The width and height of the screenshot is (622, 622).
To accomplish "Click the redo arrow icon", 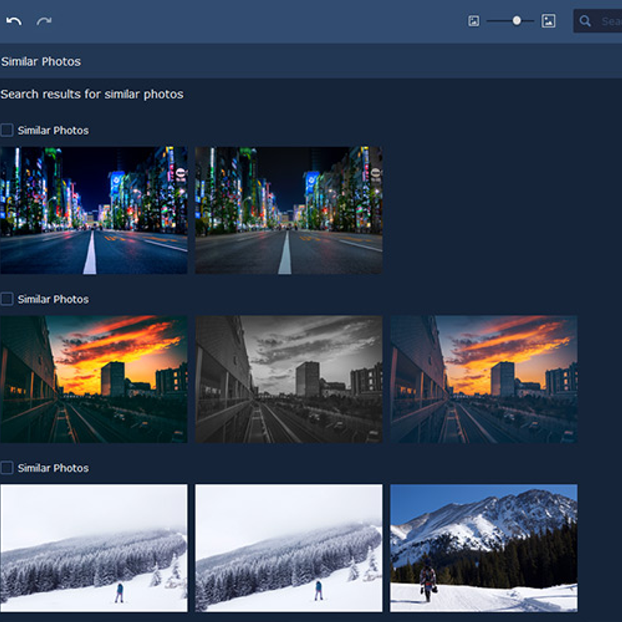I will point(44,21).
